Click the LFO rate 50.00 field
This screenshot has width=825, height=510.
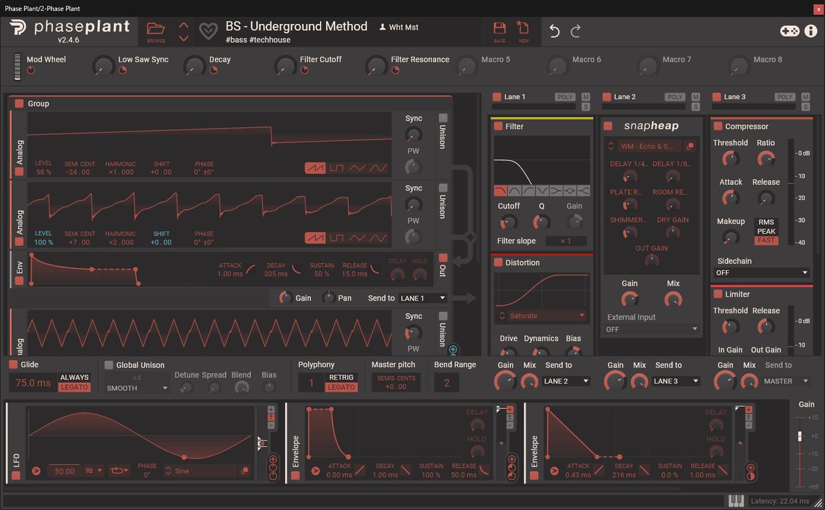pyautogui.click(x=64, y=471)
